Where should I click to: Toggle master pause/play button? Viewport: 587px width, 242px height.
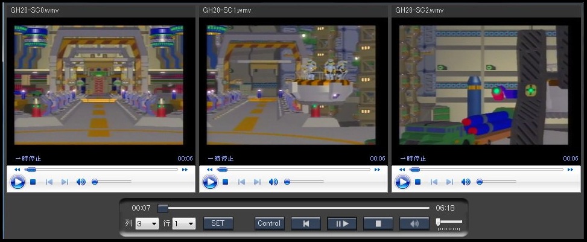342,223
